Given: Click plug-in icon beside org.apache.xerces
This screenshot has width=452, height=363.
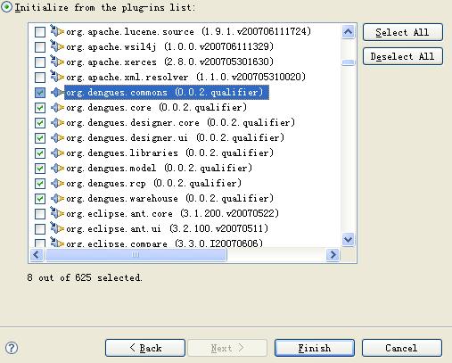Looking at the screenshot, I should coord(57,62).
